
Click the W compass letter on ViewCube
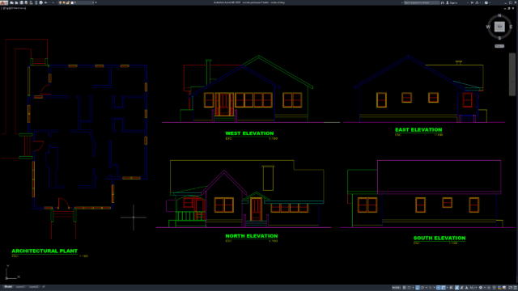pyautogui.click(x=488, y=27)
